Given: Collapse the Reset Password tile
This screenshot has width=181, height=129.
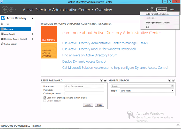Looking at the screenshot, I should (105, 80).
